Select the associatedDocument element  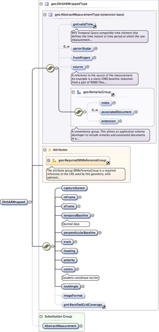pos(116,112)
